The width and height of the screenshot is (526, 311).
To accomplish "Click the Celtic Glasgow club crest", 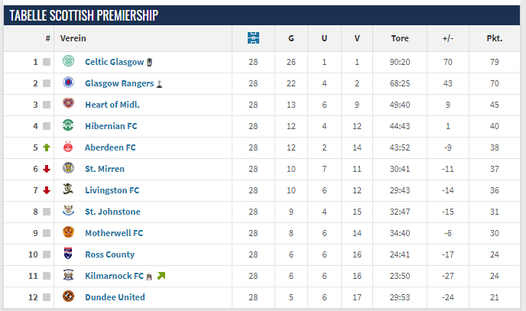I will (69, 61).
